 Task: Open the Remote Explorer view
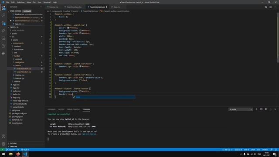[3, 38]
